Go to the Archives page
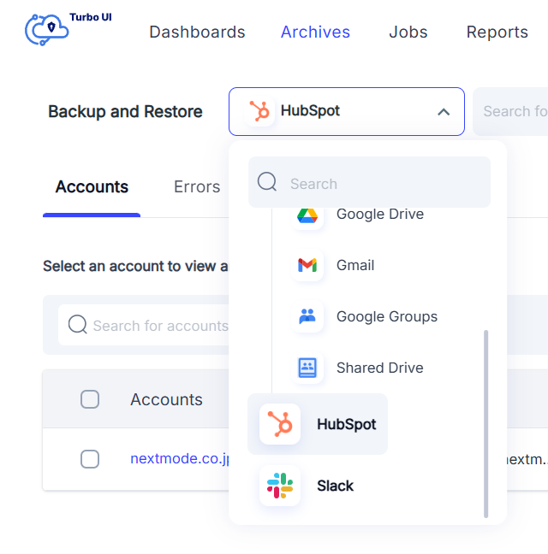Viewport: 548px width, 554px height. [315, 32]
